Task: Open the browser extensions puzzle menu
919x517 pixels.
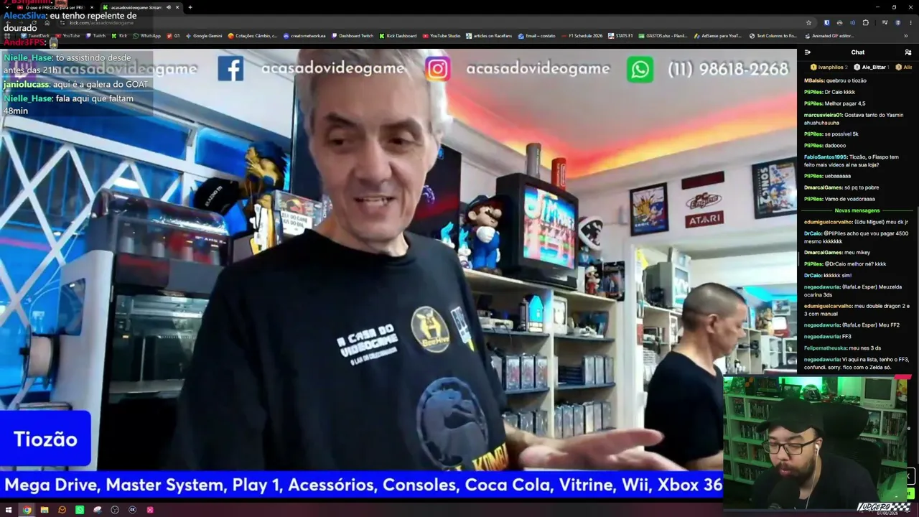Action: [865, 22]
